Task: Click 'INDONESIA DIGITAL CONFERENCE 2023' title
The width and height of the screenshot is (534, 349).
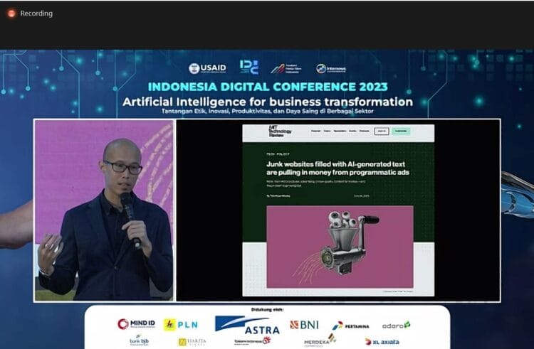Action: pos(268,87)
